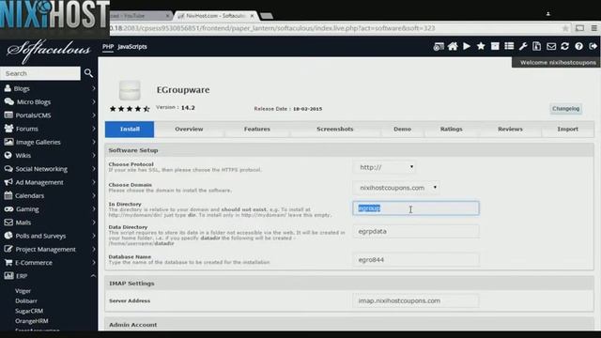Image resolution: width=601 pixels, height=338 pixels.
Task: Click the Data Directory input field
Action: tap(416, 232)
